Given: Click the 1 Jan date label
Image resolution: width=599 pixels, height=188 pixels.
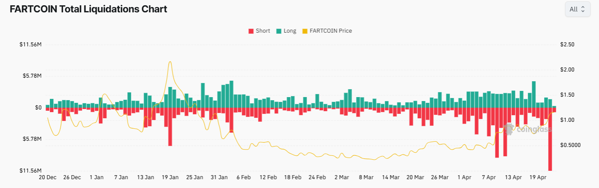Looking at the screenshot, I should 97,177.
